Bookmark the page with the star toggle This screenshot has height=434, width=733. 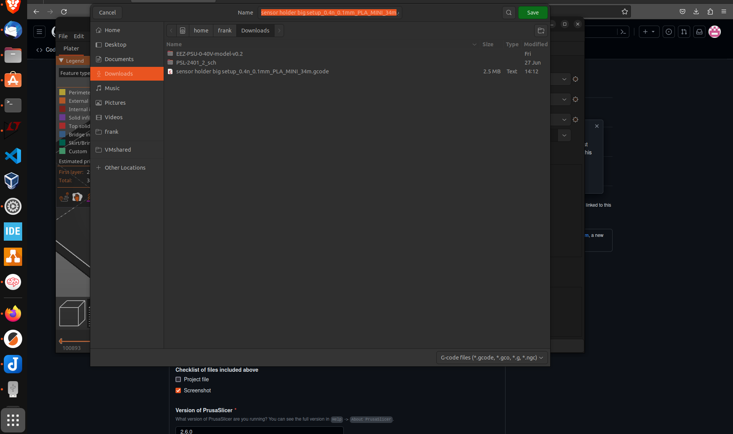(625, 11)
